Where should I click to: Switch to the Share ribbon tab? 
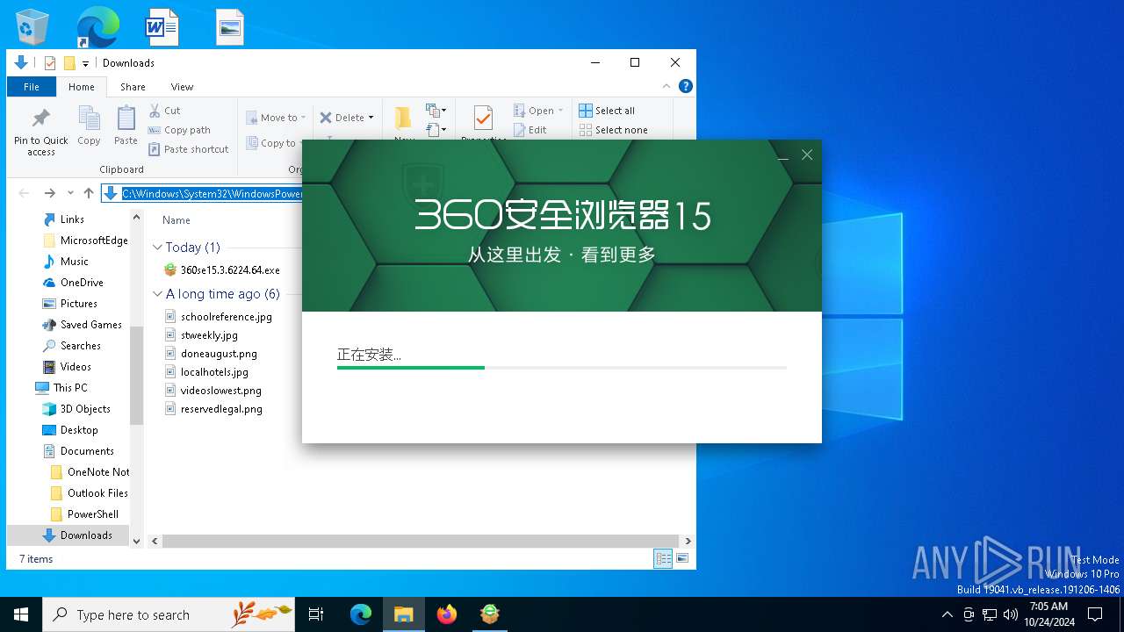click(133, 87)
